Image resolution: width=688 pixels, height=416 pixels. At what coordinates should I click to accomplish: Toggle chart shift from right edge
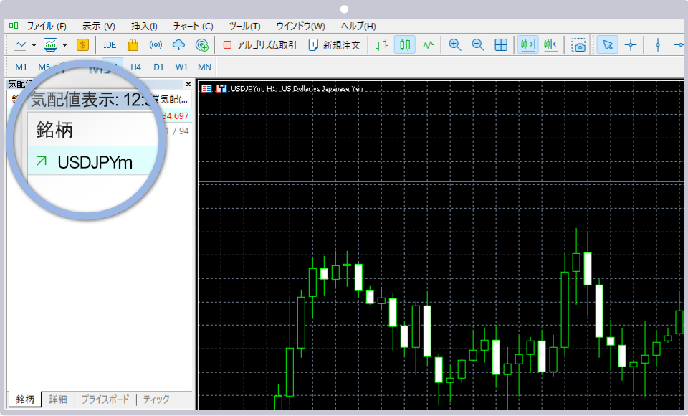point(550,44)
